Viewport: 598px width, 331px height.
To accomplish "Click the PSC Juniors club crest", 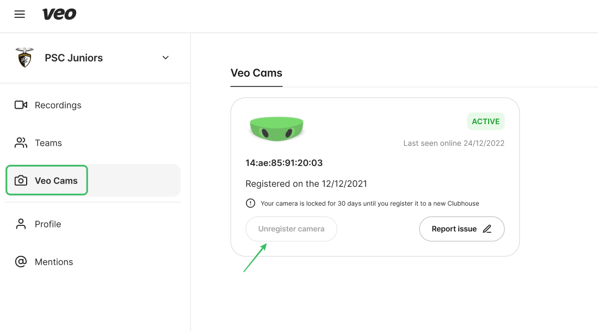I will coord(24,58).
